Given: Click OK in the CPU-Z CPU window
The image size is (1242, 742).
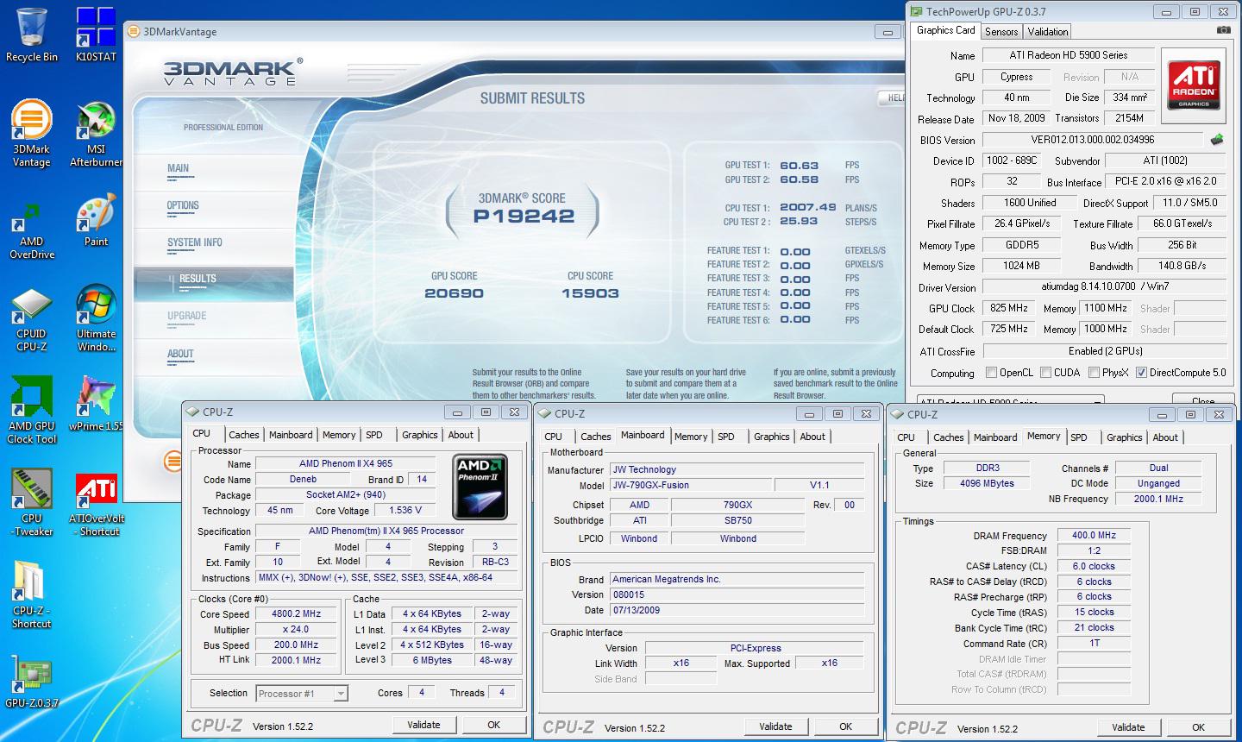Looking at the screenshot, I should point(493,725).
